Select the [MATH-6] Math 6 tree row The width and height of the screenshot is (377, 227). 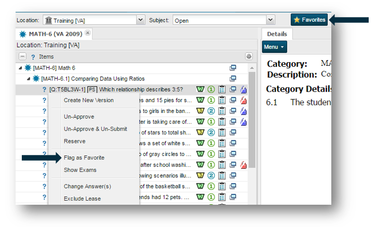point(131,68)
